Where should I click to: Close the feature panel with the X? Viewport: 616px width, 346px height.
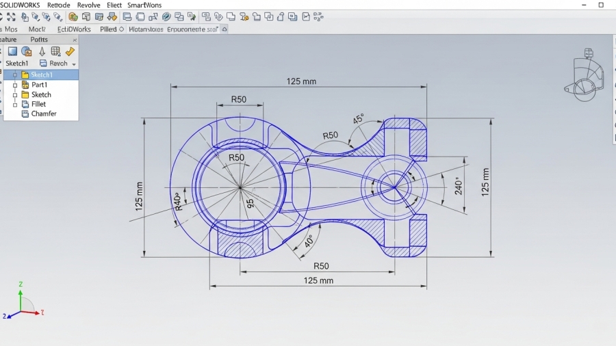(75, 40)
